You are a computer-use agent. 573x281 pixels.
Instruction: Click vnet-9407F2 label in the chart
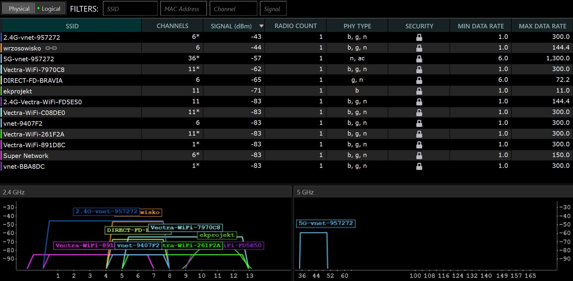point(138,245)
